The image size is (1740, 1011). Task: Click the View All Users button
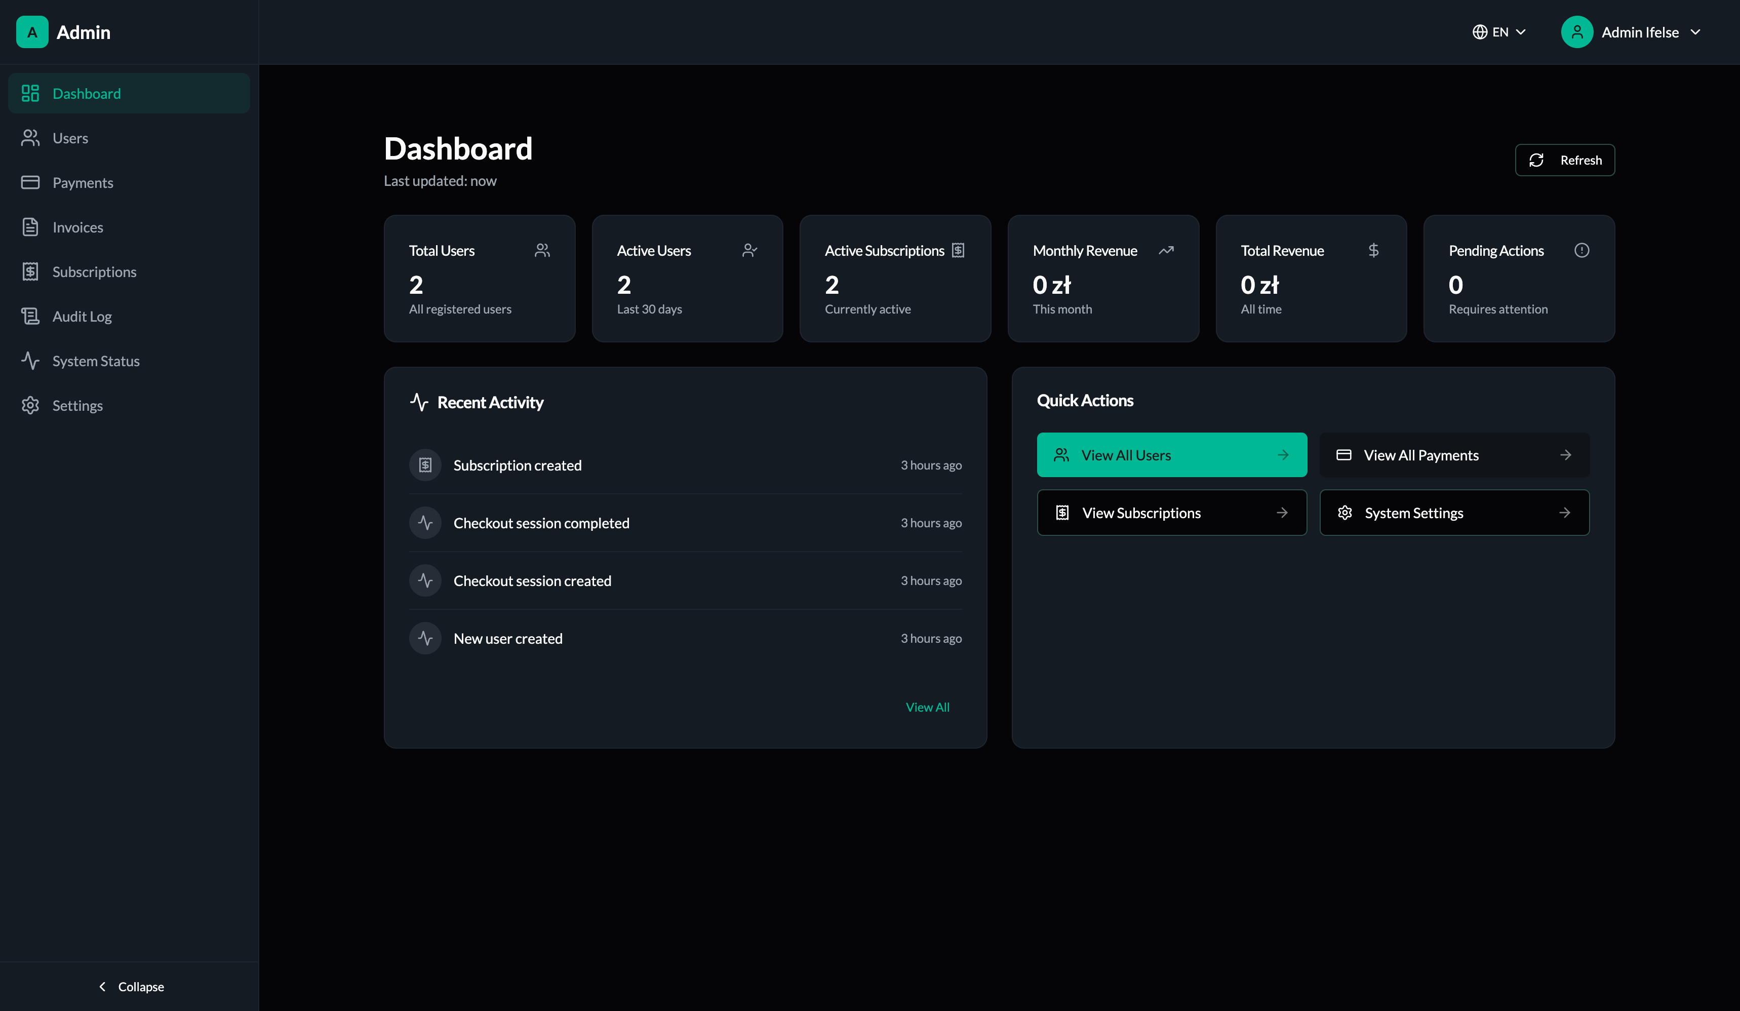[1172, 455]
